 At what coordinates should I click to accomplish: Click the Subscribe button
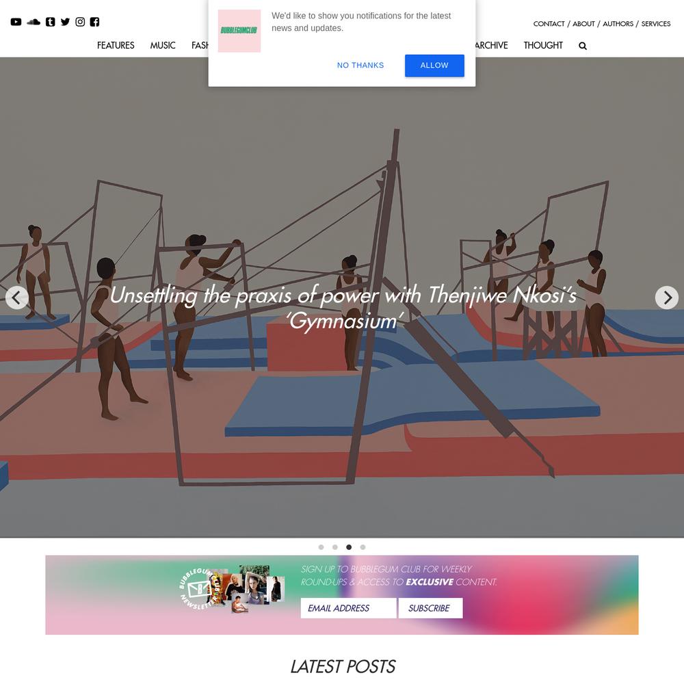coord(430,608)
